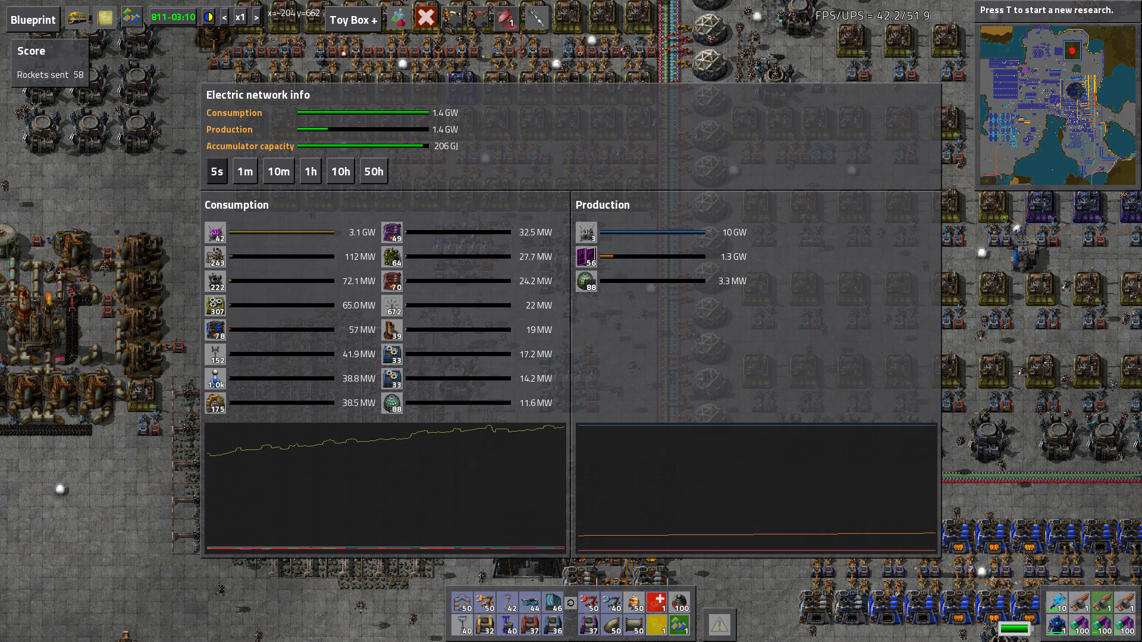Toggle the day/night cycle icon
The height and width of the screenshot is (642, 1142).
(x=208, y=17)
